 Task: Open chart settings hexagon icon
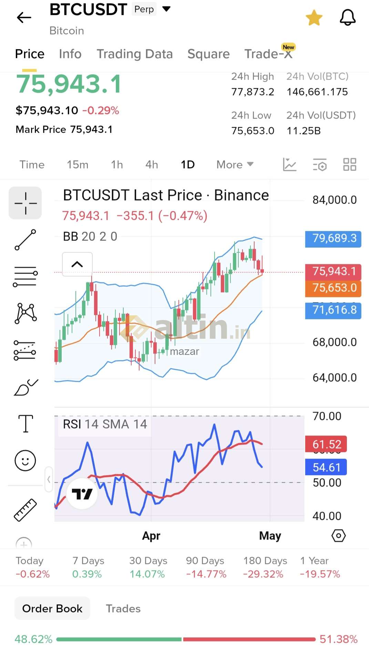tap(338, 536)
